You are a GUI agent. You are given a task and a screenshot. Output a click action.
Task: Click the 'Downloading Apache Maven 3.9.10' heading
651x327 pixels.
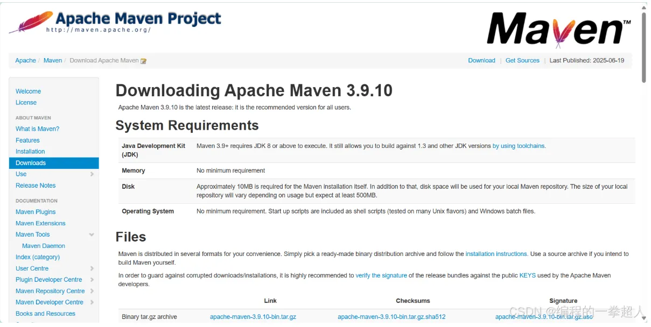point(254,90)
